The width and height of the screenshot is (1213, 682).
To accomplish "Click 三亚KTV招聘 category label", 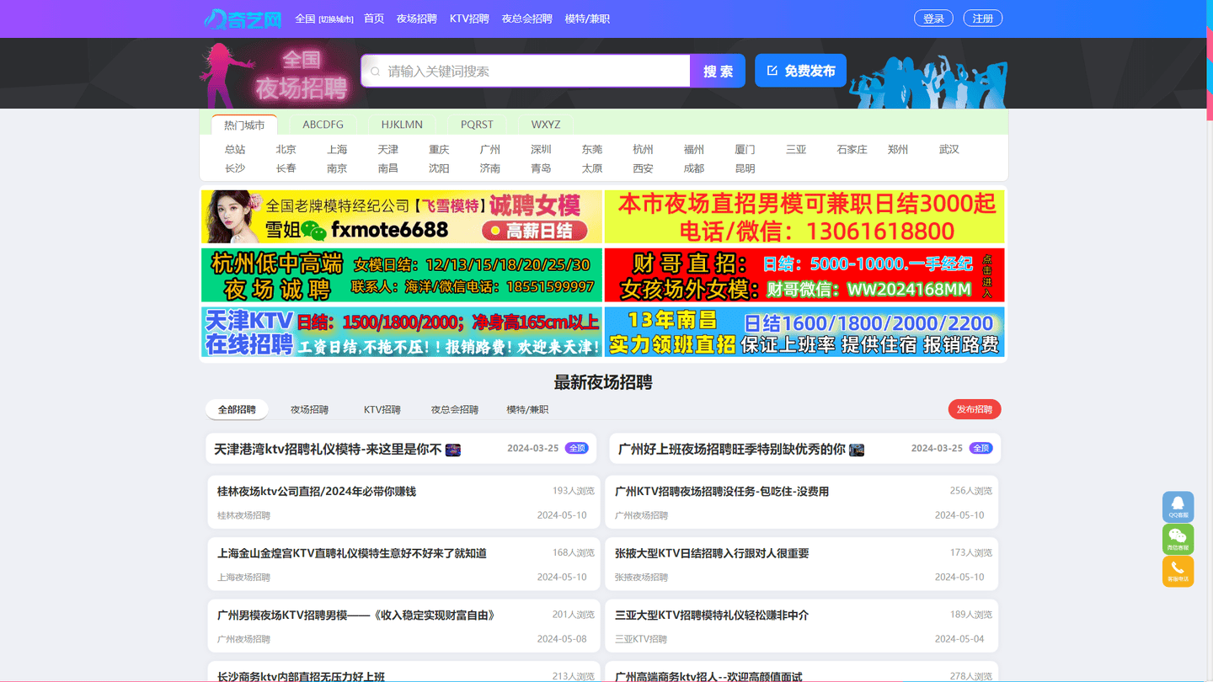I will [641, 639].
